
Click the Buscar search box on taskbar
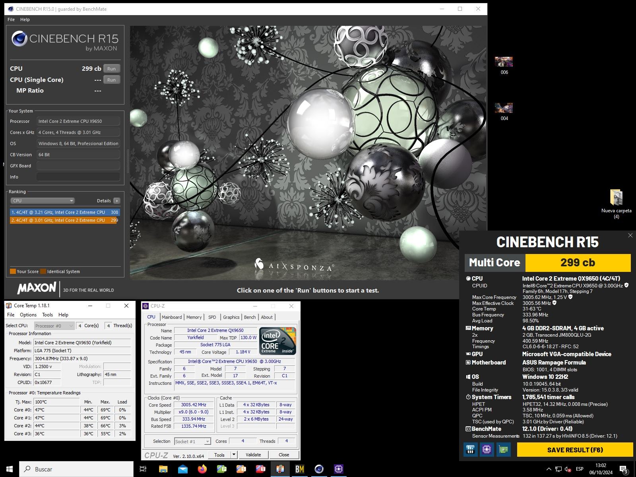point(76,469)
